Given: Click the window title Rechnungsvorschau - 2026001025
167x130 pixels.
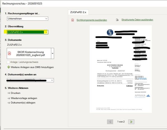Looking at the screenshot, I should [x=22, y=4].
